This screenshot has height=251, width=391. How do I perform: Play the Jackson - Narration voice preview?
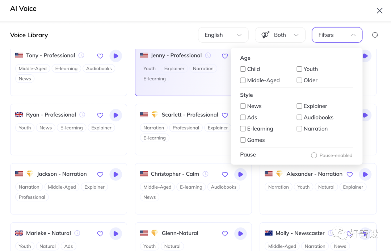[116, 175]
